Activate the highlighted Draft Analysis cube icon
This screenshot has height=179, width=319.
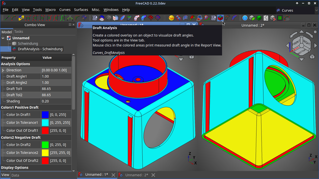pyautogui.click(x=220, y=18)
